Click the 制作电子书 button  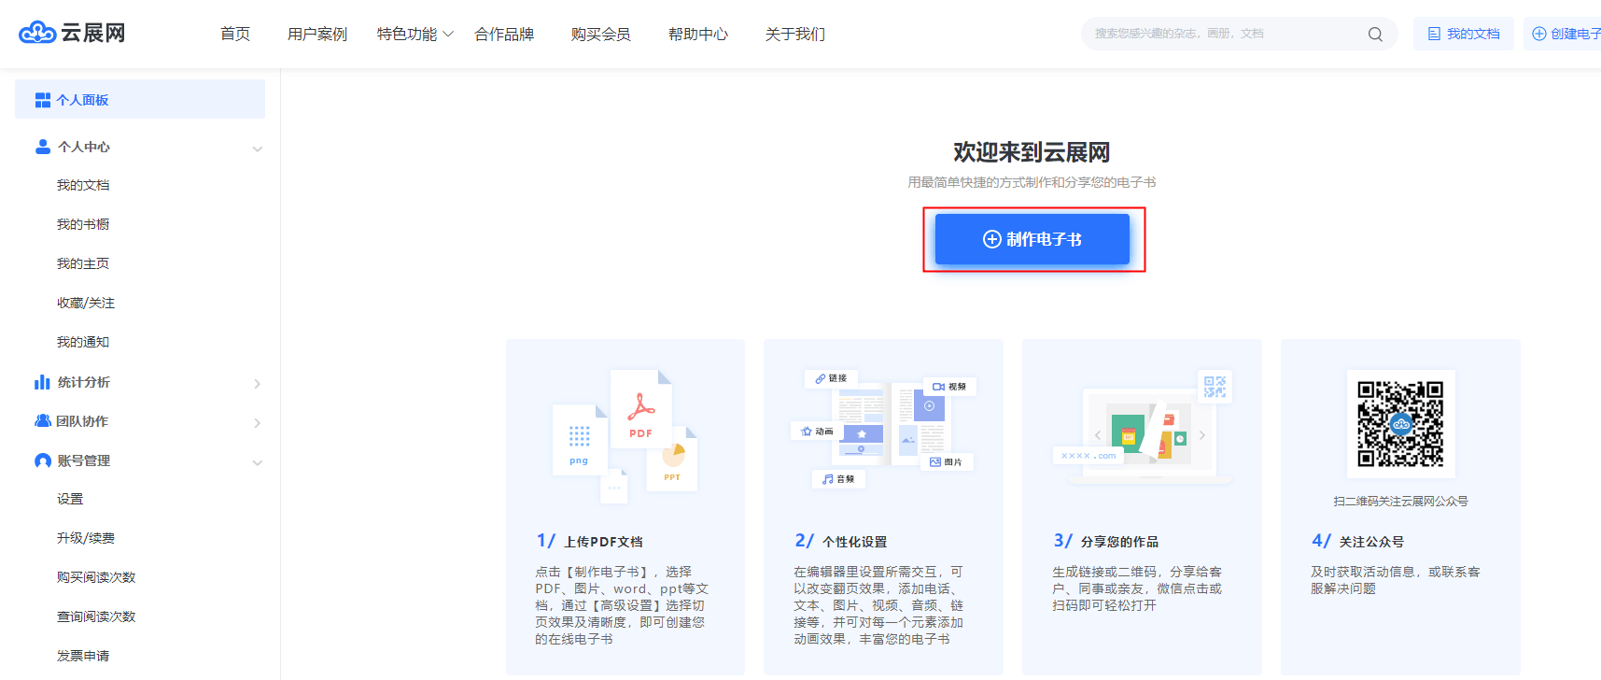pyautogui.click(x=1032, y=239)
